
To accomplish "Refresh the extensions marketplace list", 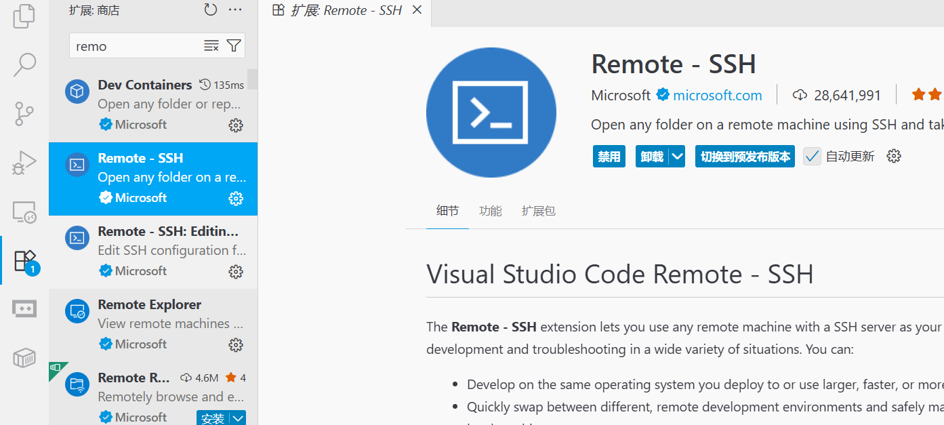I will coord(211,9).
